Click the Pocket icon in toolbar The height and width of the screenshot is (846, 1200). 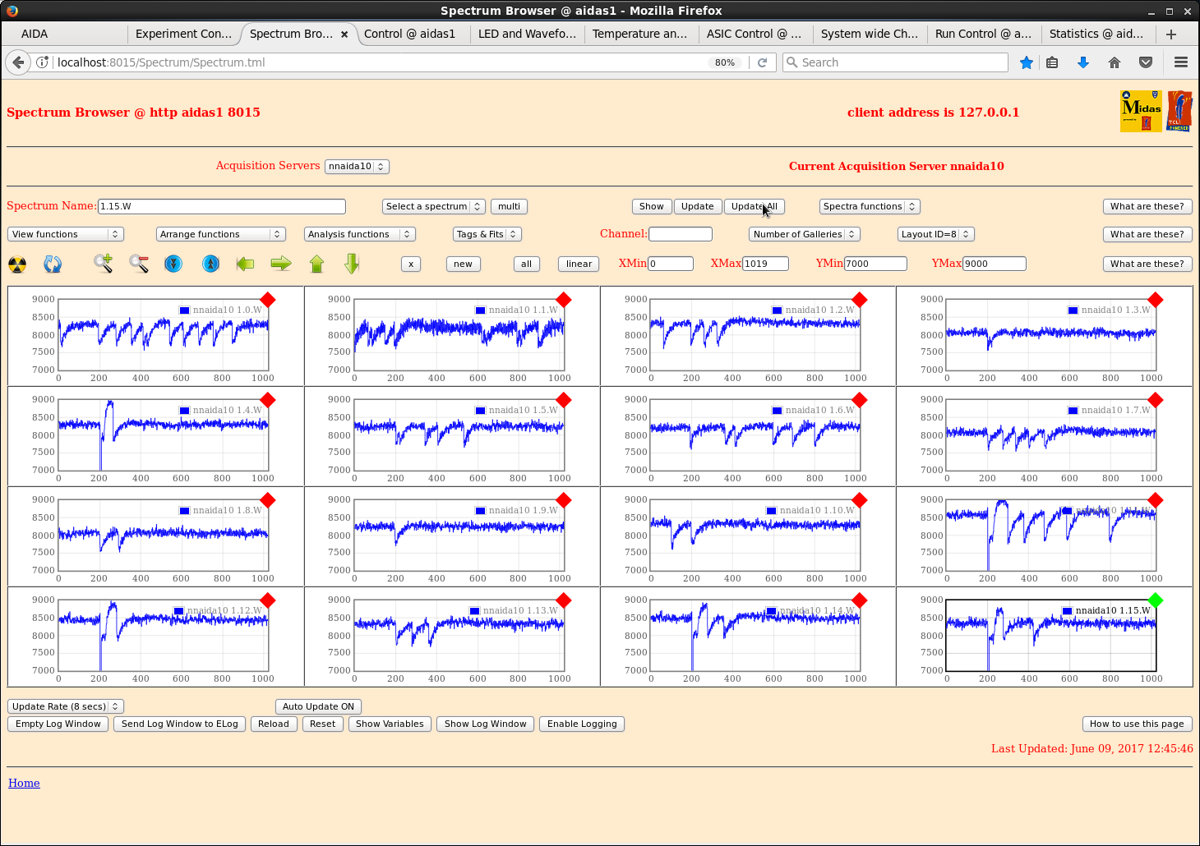[x=1146, y=62]
